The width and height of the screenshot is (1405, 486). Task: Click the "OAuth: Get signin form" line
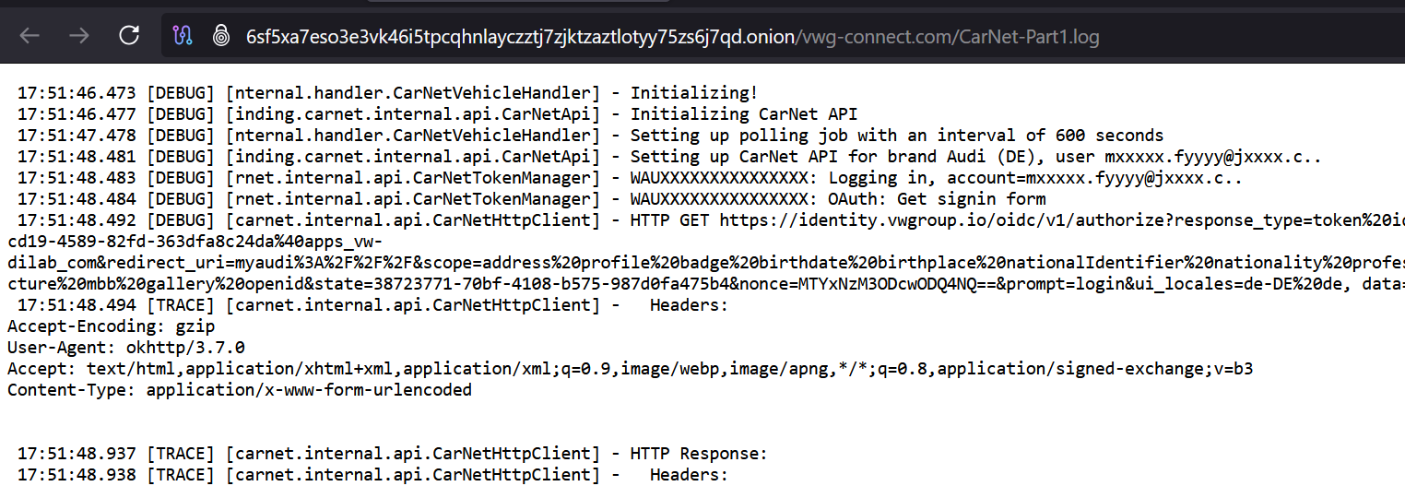point(531,198)
